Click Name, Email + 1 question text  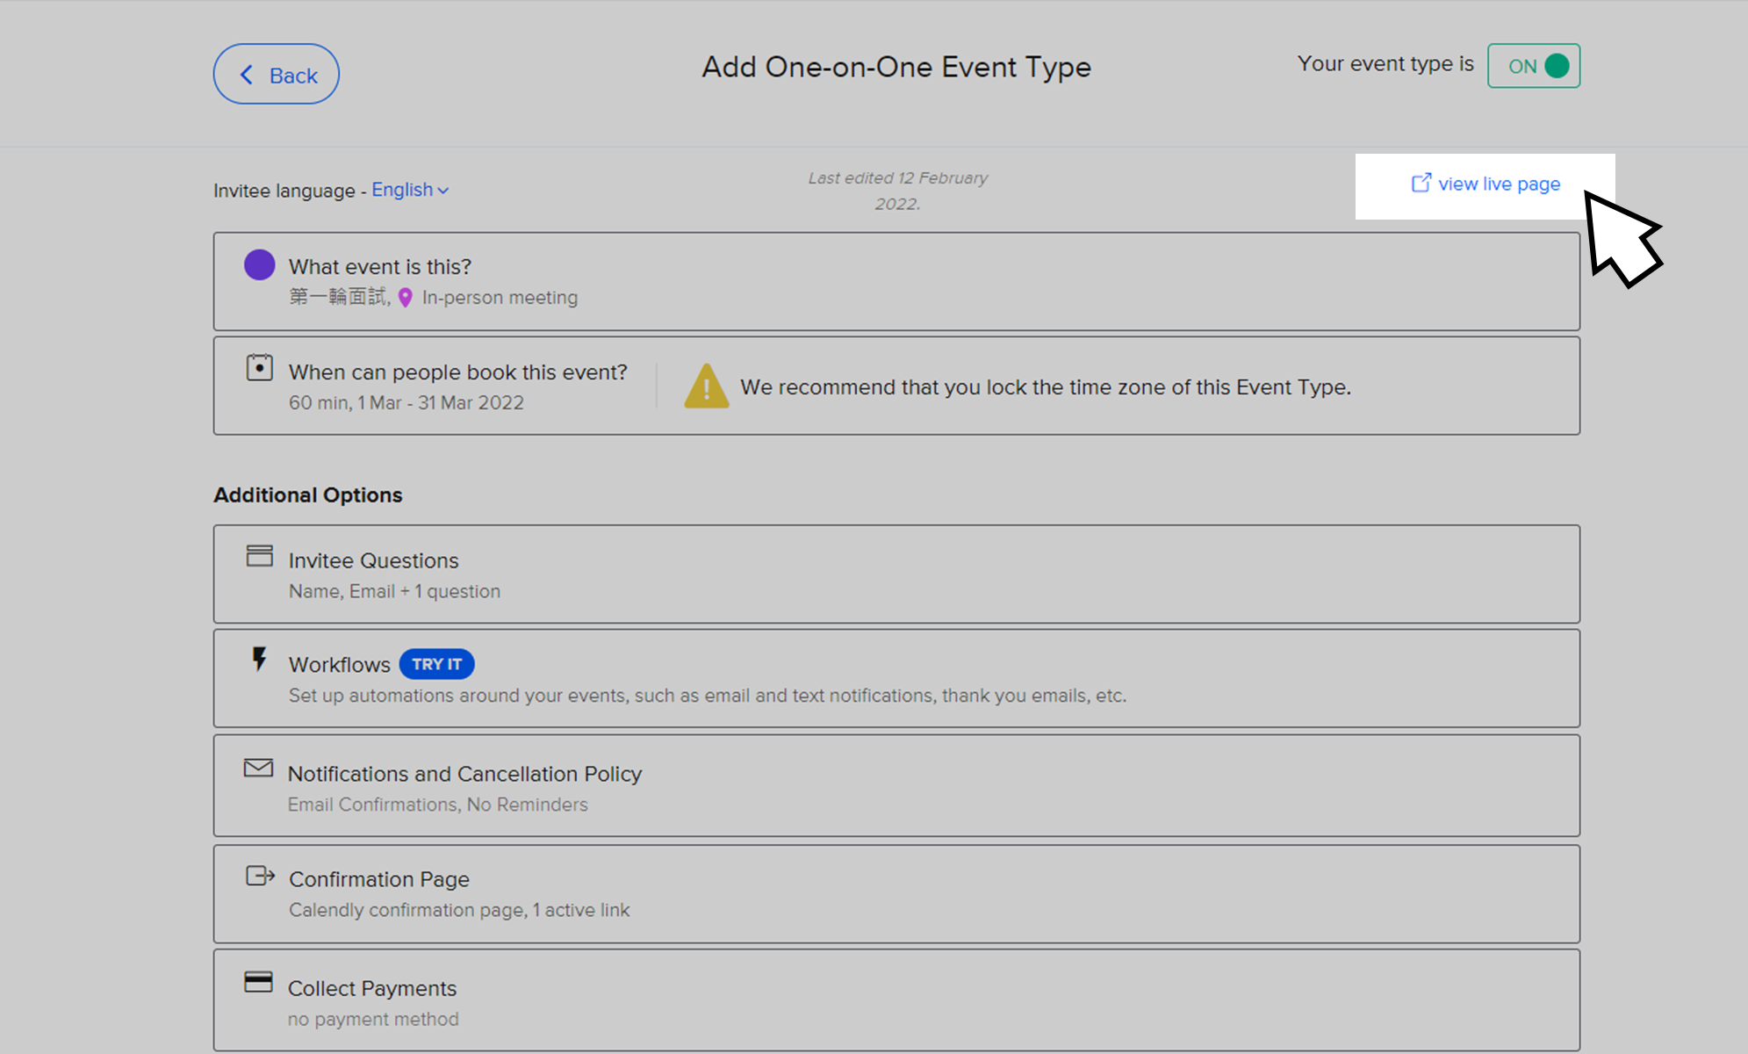(x=394, y=591)
